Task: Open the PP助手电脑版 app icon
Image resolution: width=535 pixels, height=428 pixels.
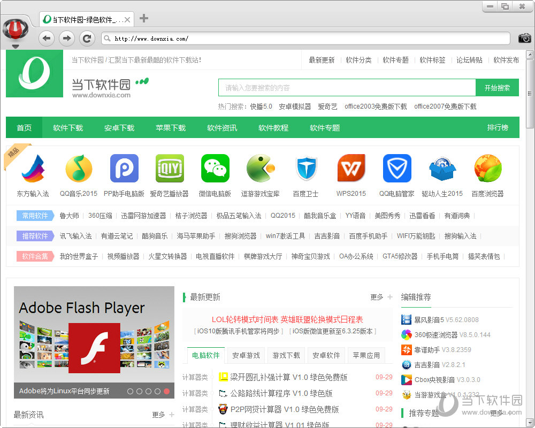Action: 124,169
